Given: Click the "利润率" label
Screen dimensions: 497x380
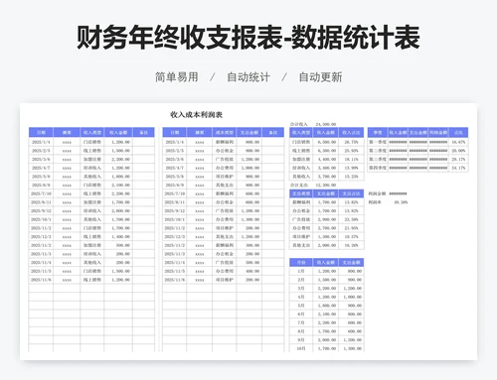Looking at the screenshot, I should [x=375, y=202].
